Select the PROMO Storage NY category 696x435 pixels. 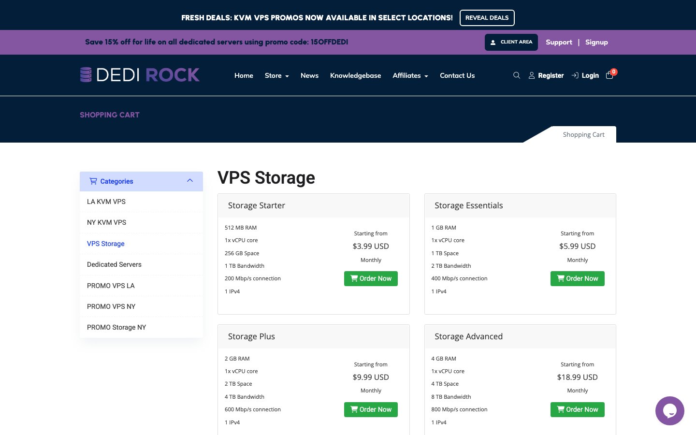141,327
